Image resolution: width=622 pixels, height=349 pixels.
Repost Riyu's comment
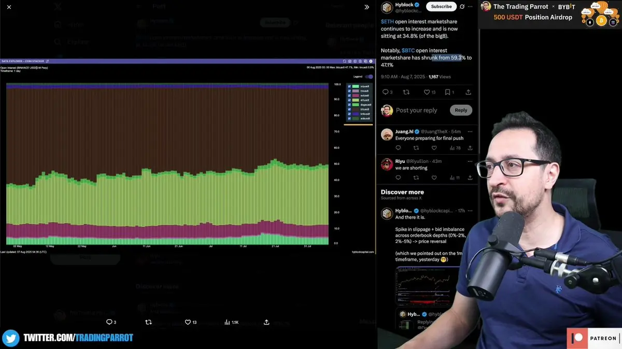[416, 178]
